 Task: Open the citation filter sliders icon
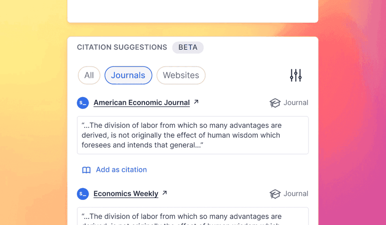tap(296, 75)
